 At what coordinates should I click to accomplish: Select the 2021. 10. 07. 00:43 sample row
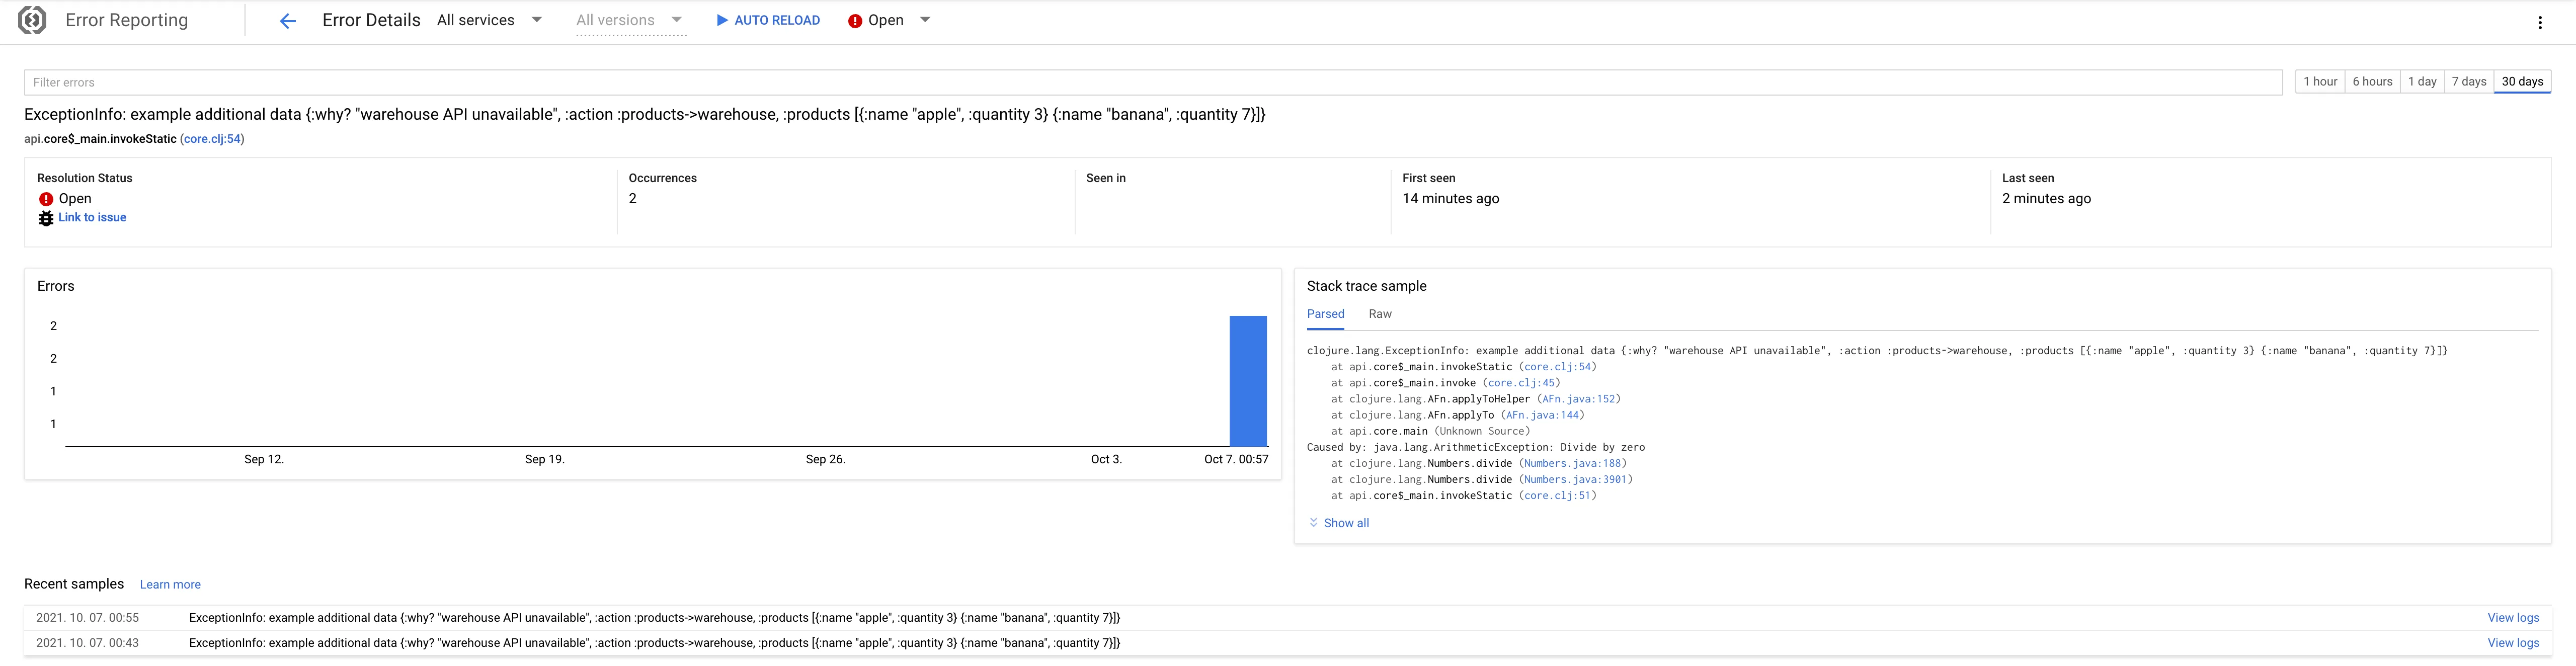tap(1287, 643)
